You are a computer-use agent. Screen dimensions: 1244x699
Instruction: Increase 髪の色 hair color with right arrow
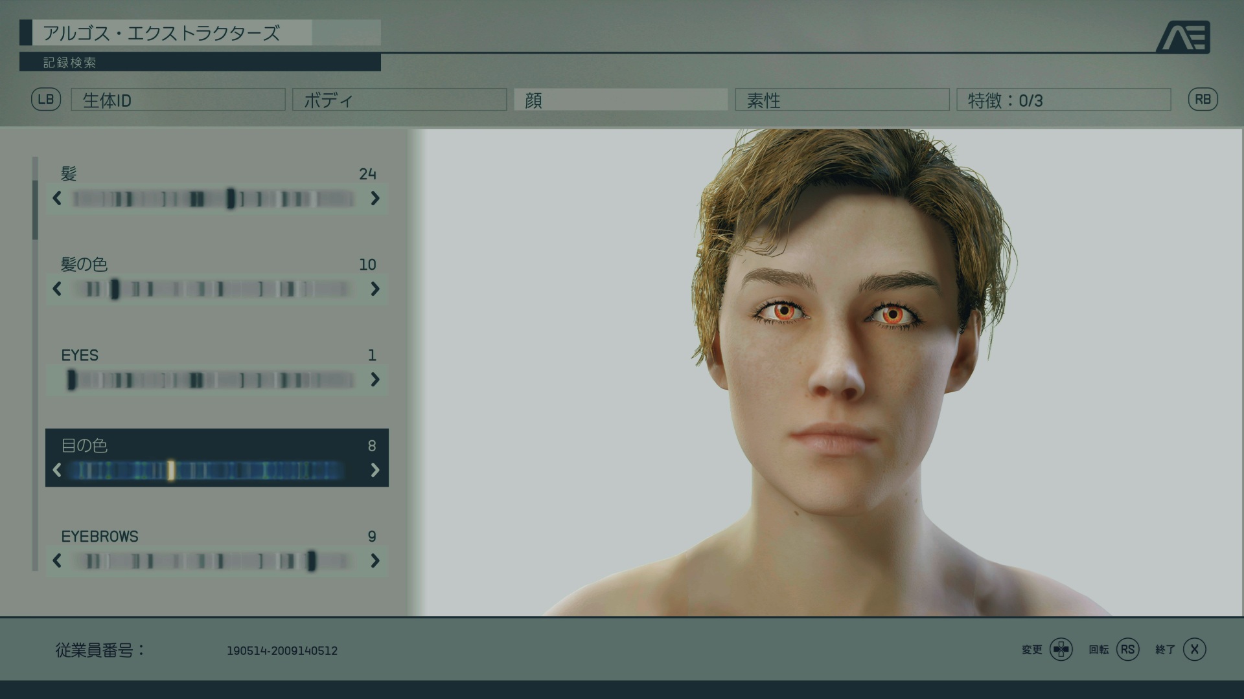pyautogui.click(x=375, y=289)
